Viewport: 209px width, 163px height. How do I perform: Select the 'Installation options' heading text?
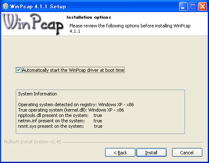pyautogui.click(x=89, y=17)
